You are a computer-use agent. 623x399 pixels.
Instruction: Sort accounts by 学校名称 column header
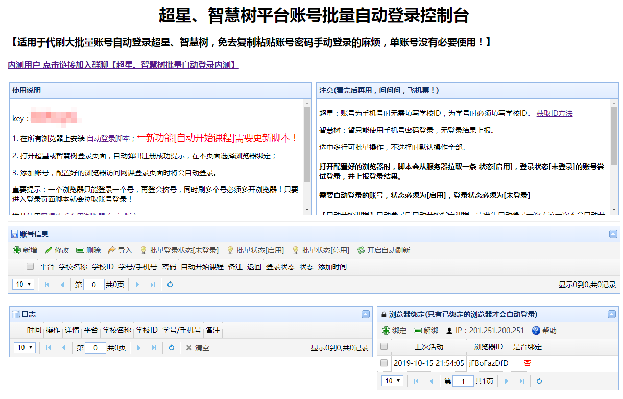tap(73, 267)
